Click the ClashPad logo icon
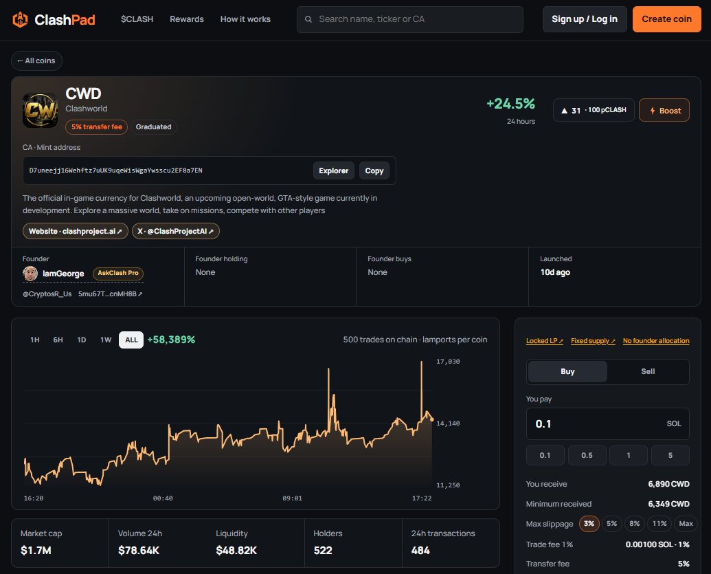The height and width of the screenshot is (574, 711). tap(20, 19)
